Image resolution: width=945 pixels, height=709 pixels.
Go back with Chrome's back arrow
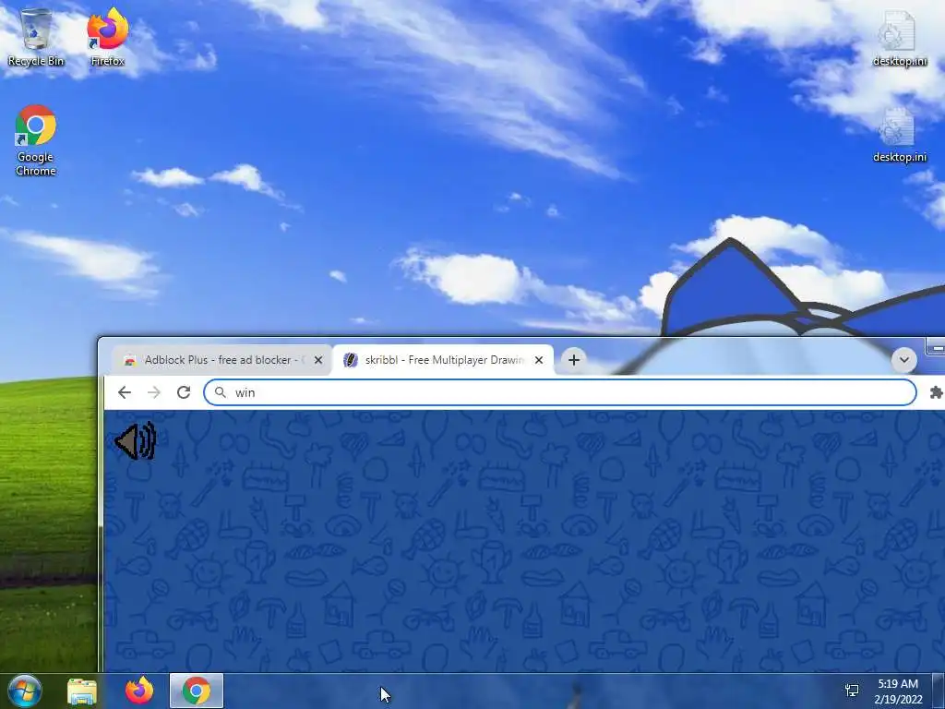click(x=125, y=392)
